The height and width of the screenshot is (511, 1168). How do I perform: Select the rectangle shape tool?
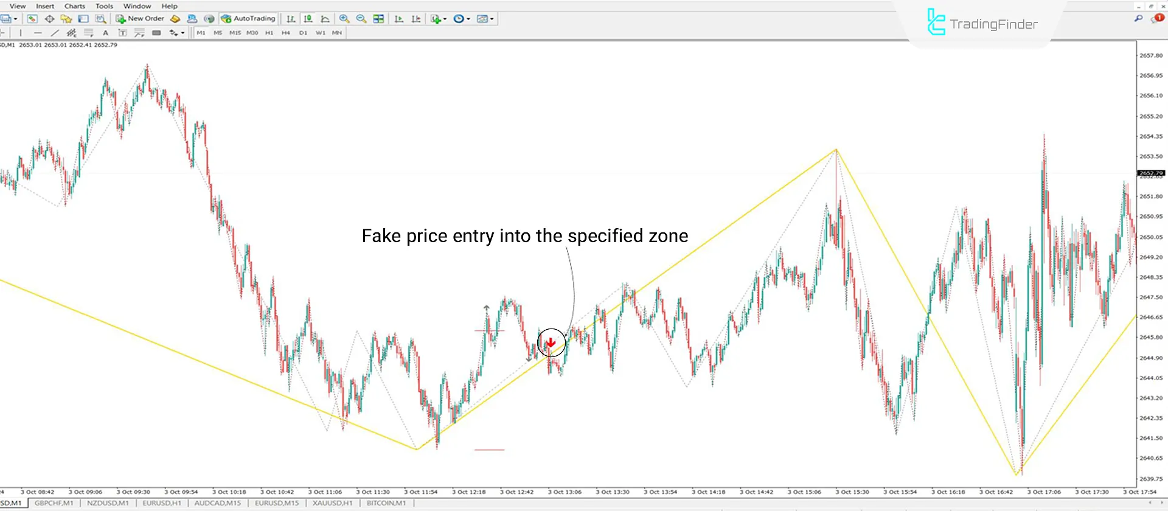(x=156, y=33)
